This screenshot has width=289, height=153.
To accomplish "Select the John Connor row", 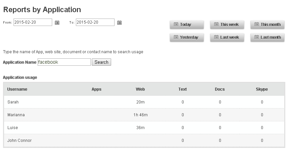I will [144, 140].
